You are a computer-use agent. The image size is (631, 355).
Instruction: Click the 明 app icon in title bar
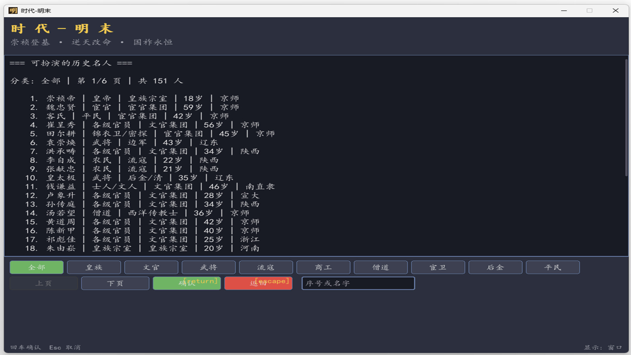point(13,11)
